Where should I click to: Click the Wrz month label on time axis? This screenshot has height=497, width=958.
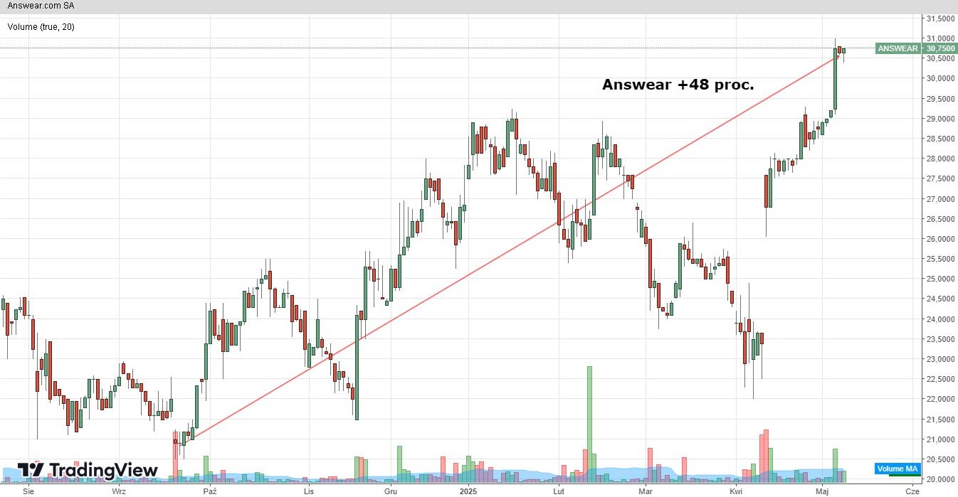(x=119, y=491)
